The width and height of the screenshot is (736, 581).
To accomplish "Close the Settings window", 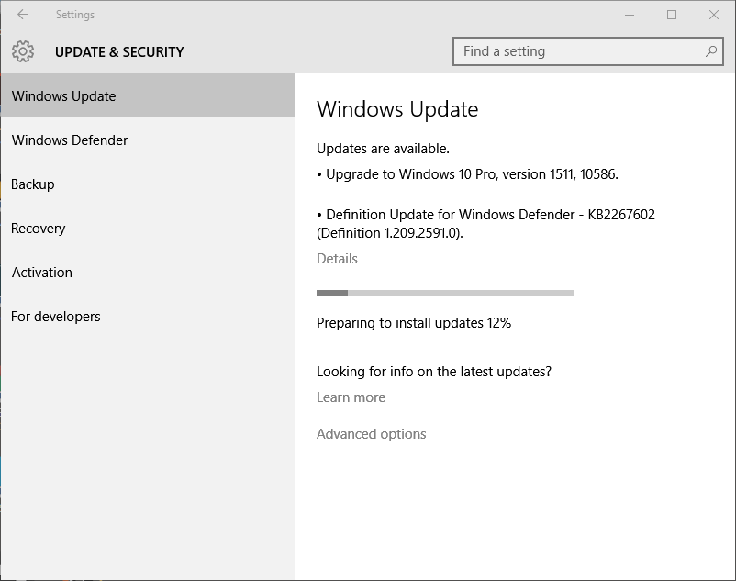I will 714,15.
